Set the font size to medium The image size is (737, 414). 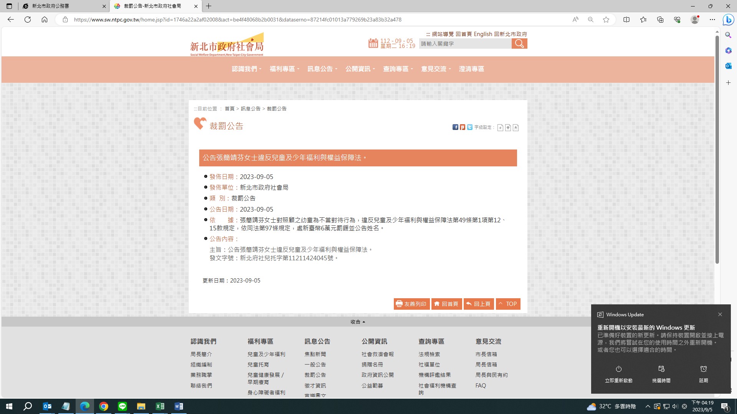coord(508,128)
